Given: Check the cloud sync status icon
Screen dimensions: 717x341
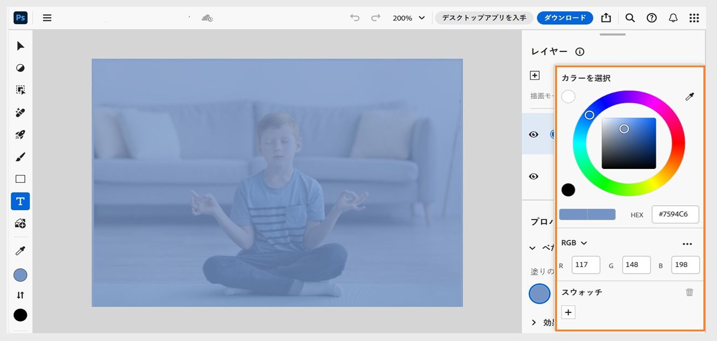Looking at the screenshot, I should (207, 18).
